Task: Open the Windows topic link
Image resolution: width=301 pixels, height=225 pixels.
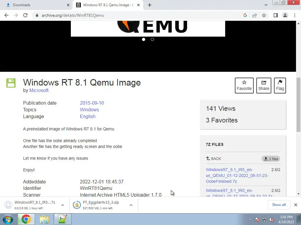Action: (x=89, y=110)
